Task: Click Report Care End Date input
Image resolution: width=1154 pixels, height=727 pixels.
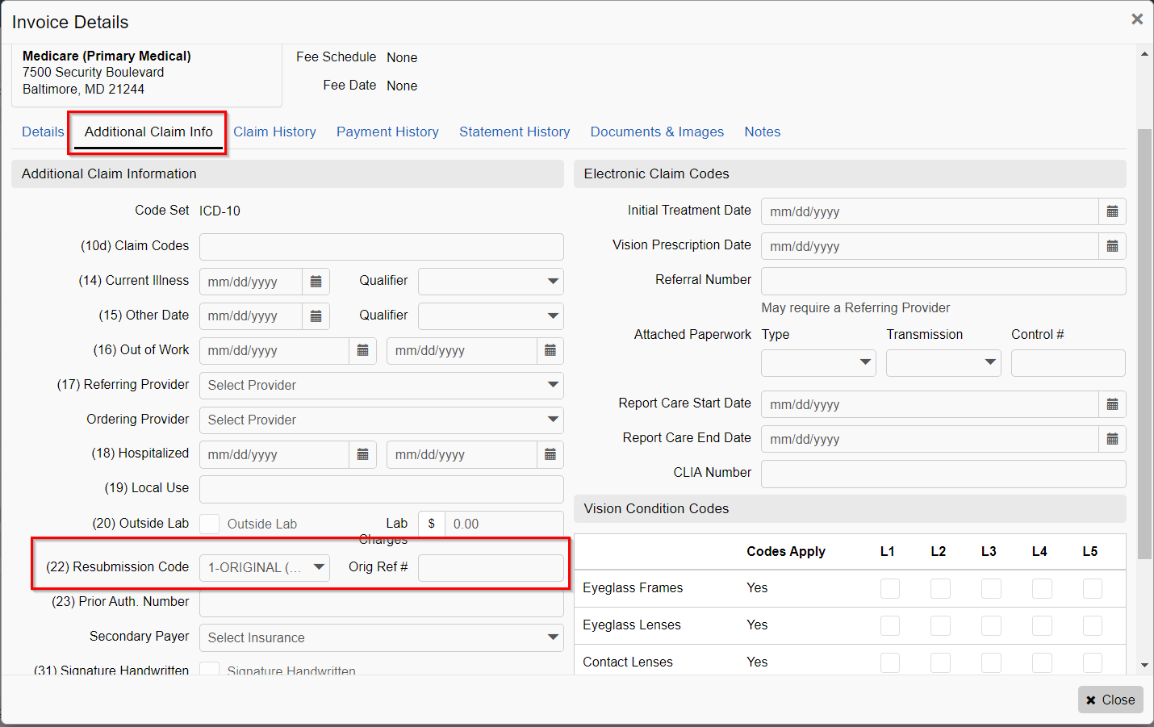Action: click(930, 439)
